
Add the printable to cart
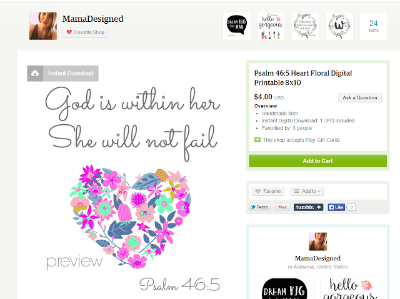318,160
